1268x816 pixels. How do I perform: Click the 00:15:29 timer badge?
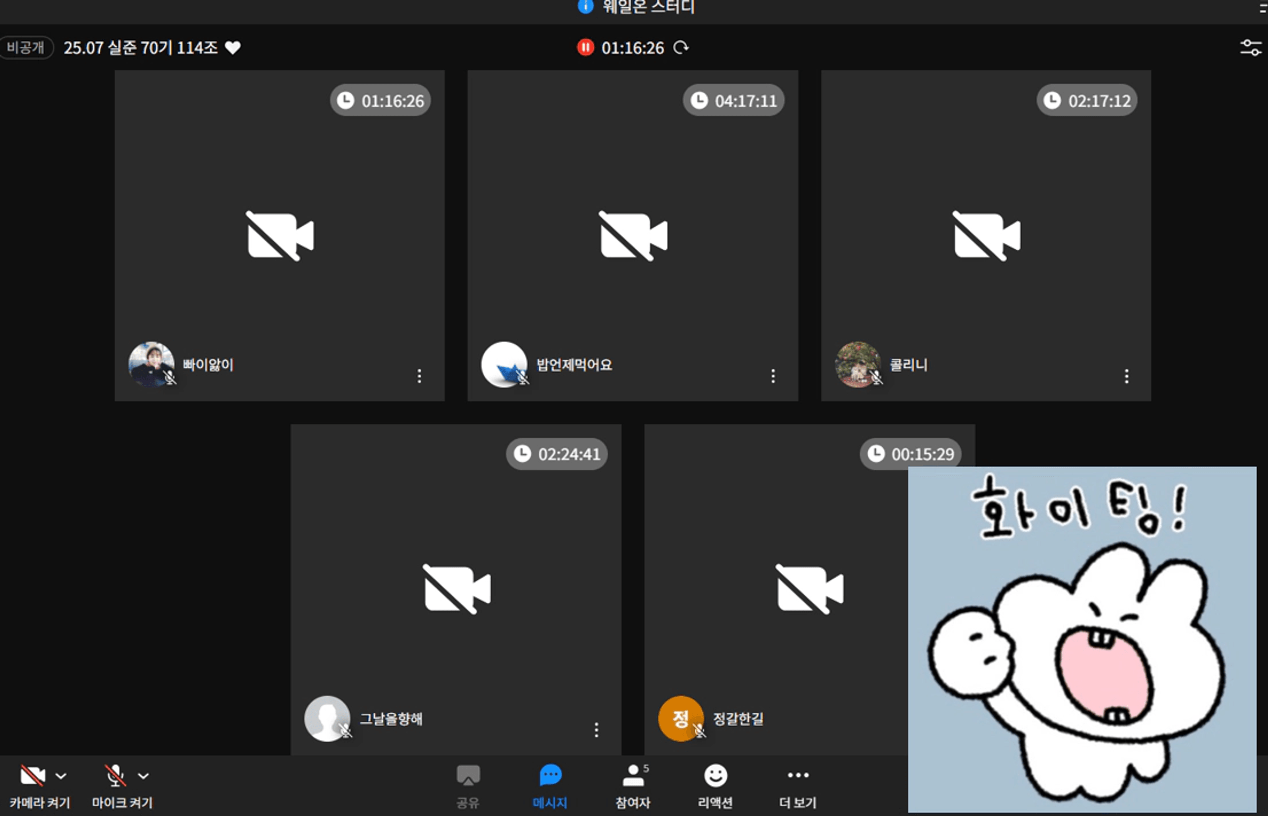[x=910, y=454]
